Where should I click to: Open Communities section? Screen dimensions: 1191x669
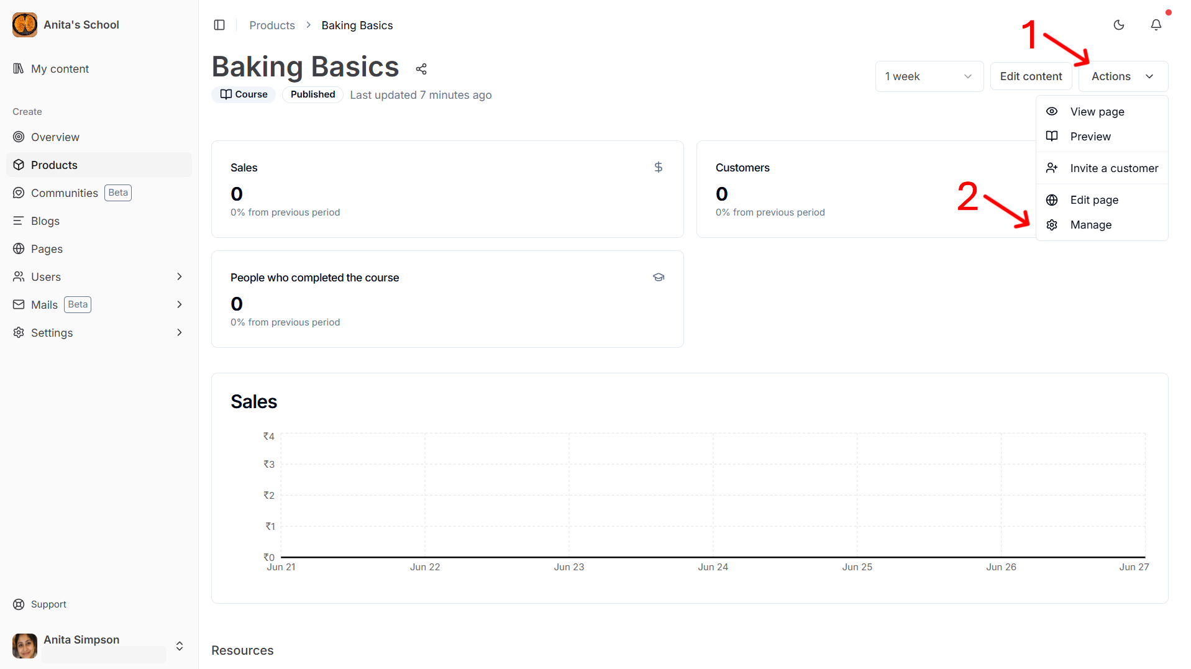99,193
